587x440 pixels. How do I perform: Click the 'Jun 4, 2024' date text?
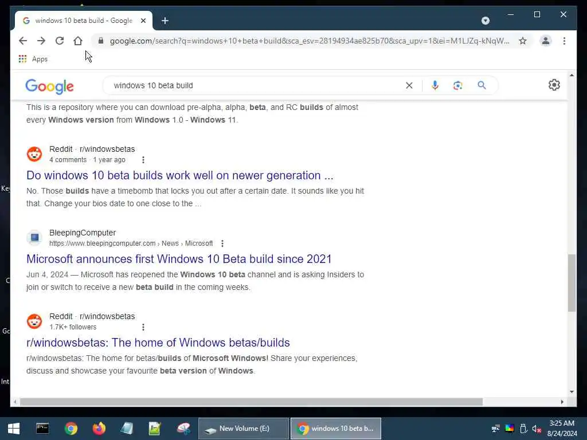click(47, 274)
